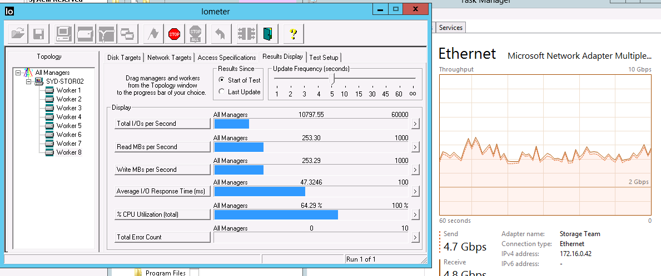
Task: Click 'Run 1 of 1' status bar text
Action: click(x=361, y=259)
